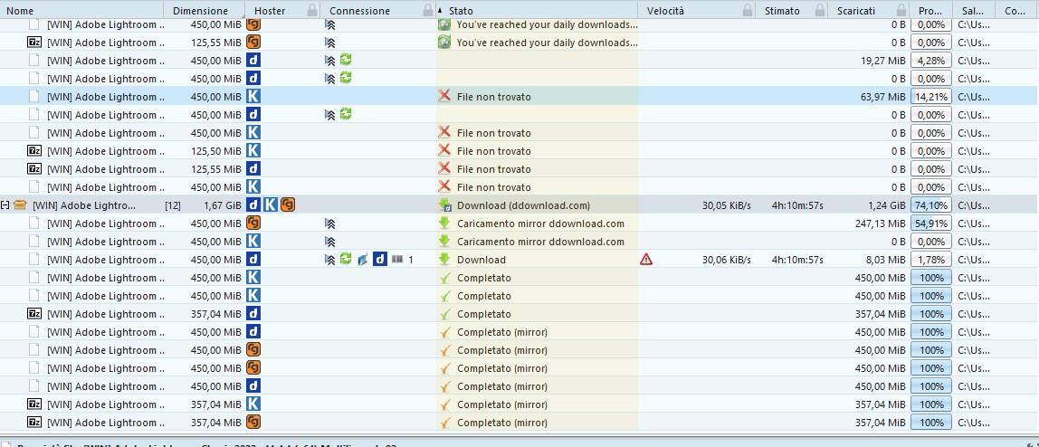This screenshot has height=447, width=1039.
Task: Click the green refresh icon in the 4,28% row
Action: pyautogui.click(x=345, y=60)
